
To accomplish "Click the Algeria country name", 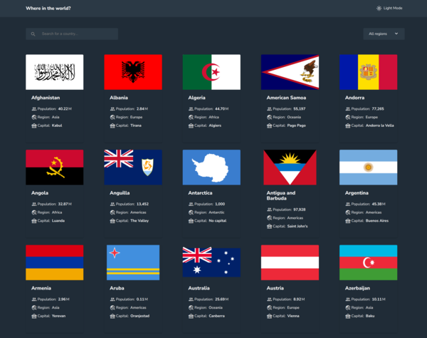I will (x=196, y=98).
